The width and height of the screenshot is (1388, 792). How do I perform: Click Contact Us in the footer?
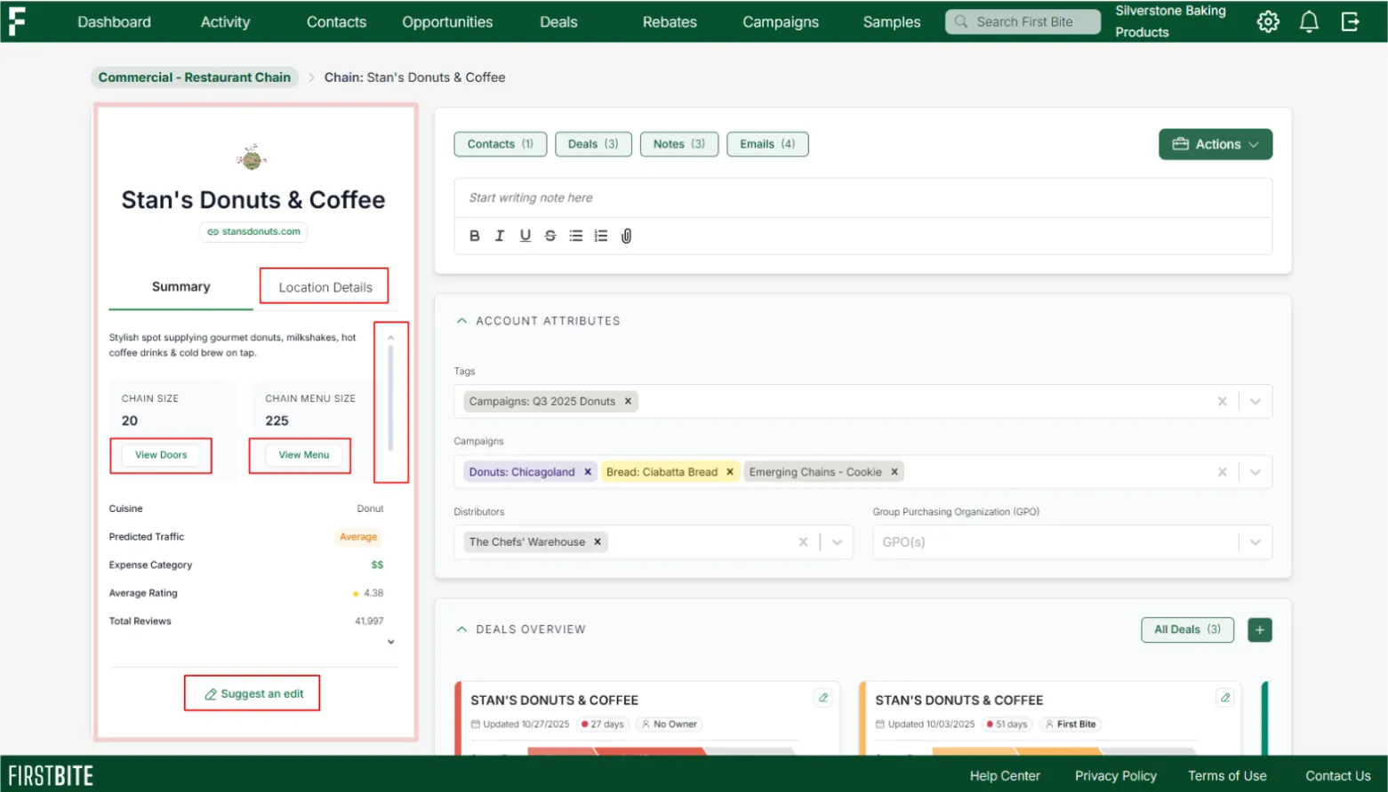point(1338,776)
